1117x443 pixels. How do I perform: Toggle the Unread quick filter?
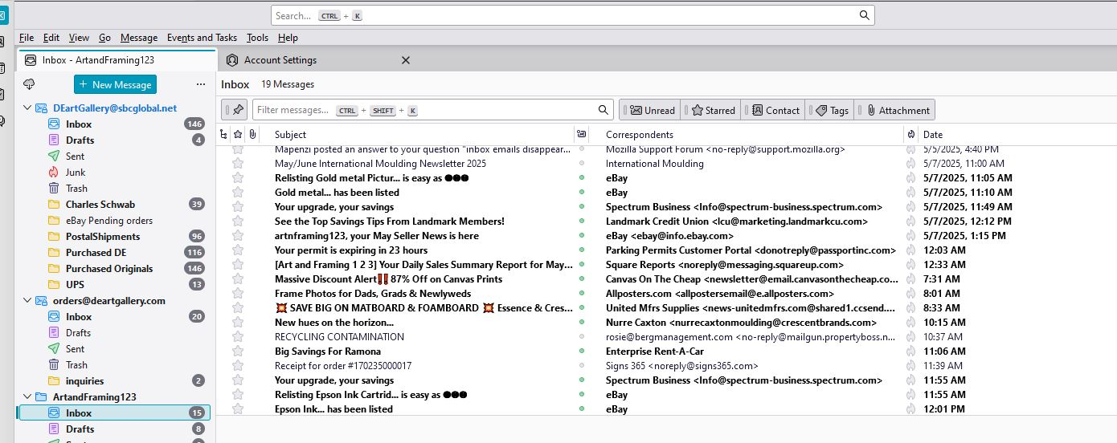point(652,110)
